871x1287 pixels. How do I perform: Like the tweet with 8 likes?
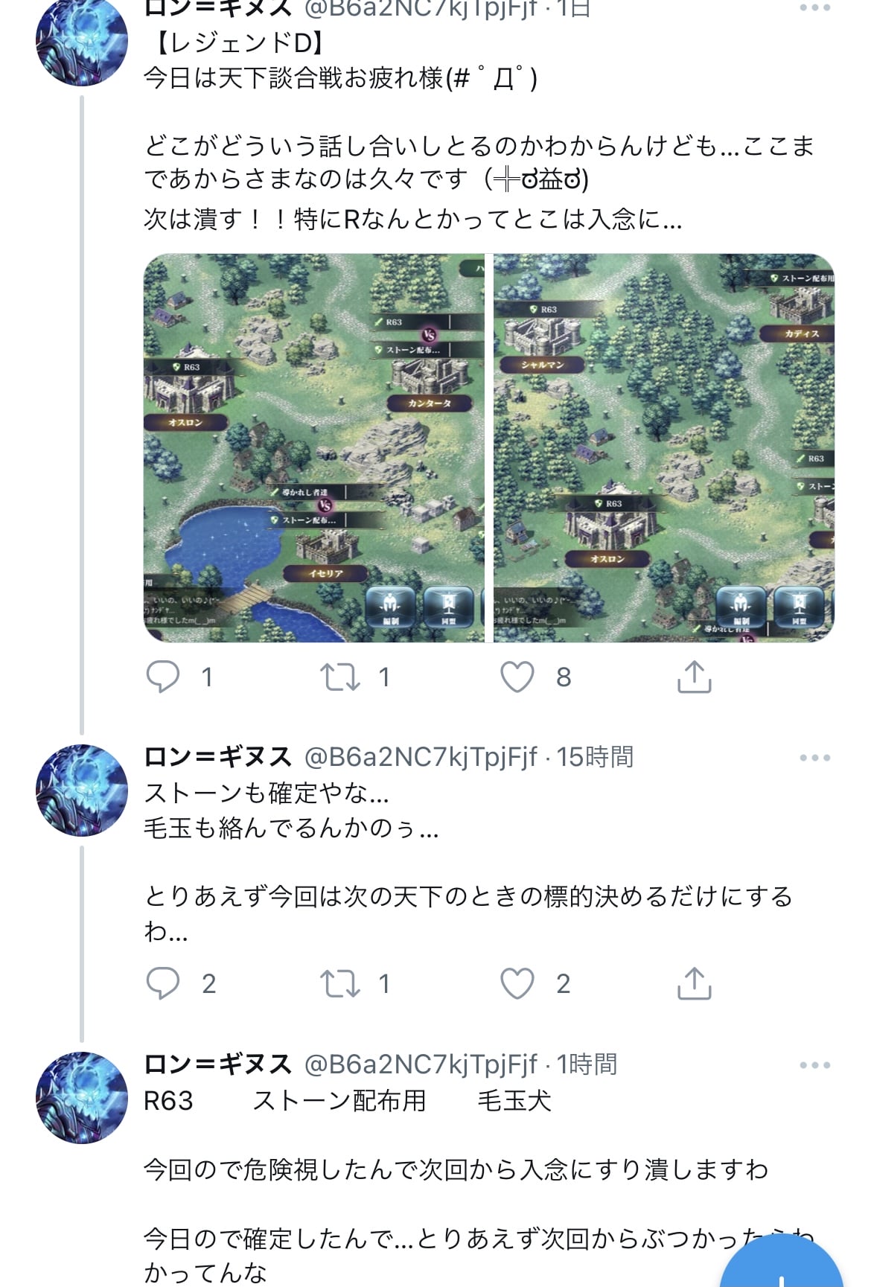coord(517,677)
